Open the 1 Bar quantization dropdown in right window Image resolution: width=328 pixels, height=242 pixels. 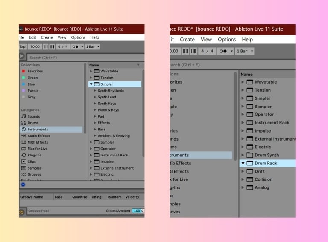click(245, 51)
